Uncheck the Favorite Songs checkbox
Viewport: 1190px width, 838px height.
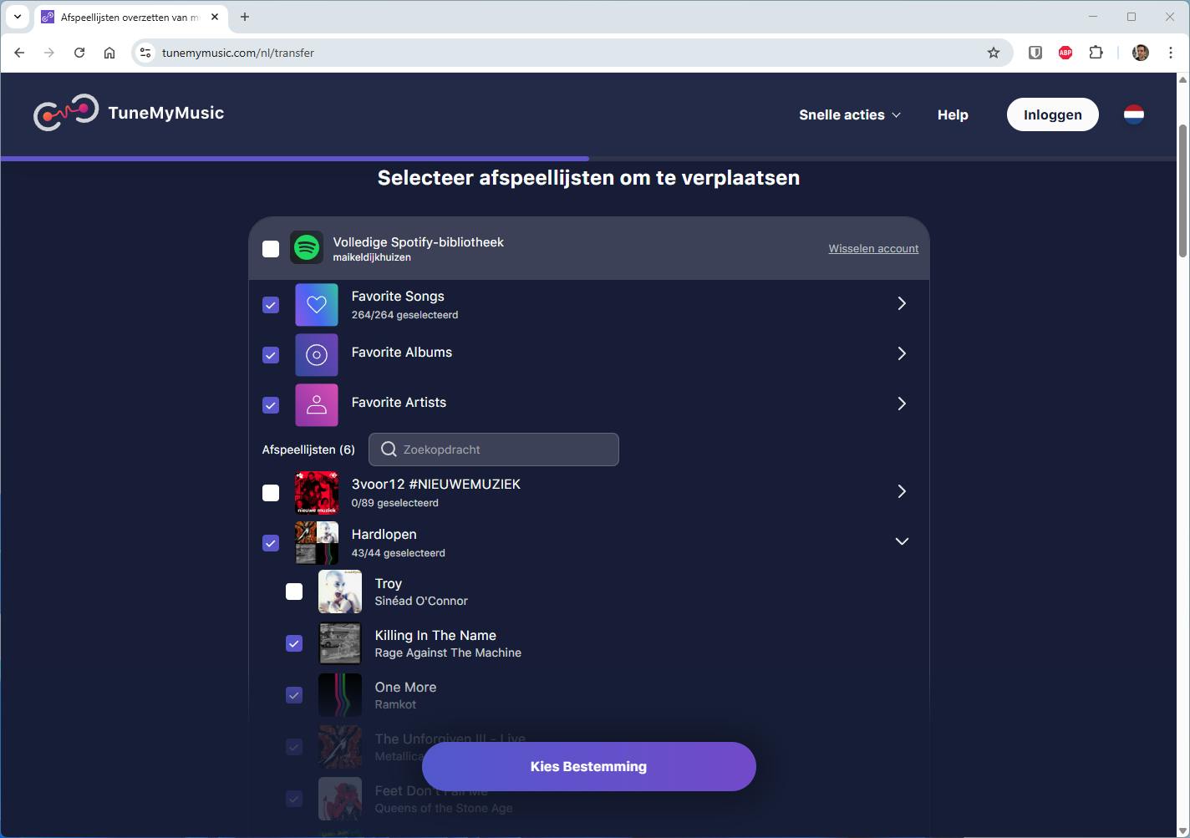(271, 305)
